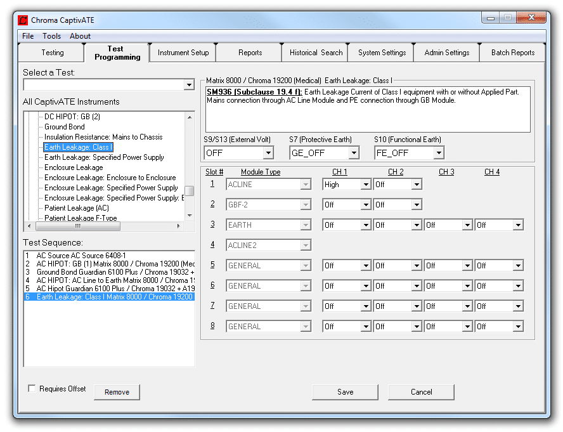Open the System Settings tab
The image size is (563, 432).
[x=382, y=53]
